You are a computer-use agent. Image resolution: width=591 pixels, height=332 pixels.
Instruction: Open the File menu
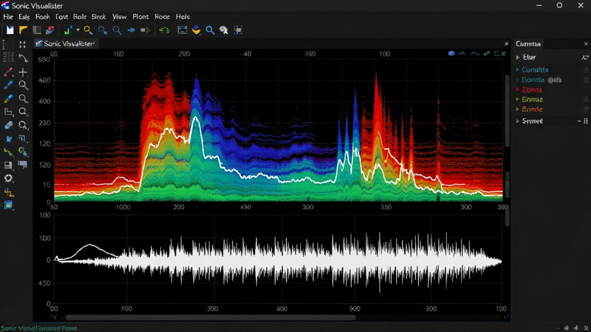click(x=8, y=17)
